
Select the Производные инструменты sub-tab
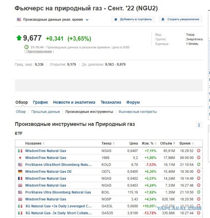coord(89,112)
